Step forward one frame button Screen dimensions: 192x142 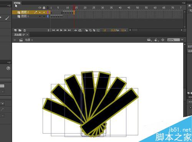[x=65, y=30]
